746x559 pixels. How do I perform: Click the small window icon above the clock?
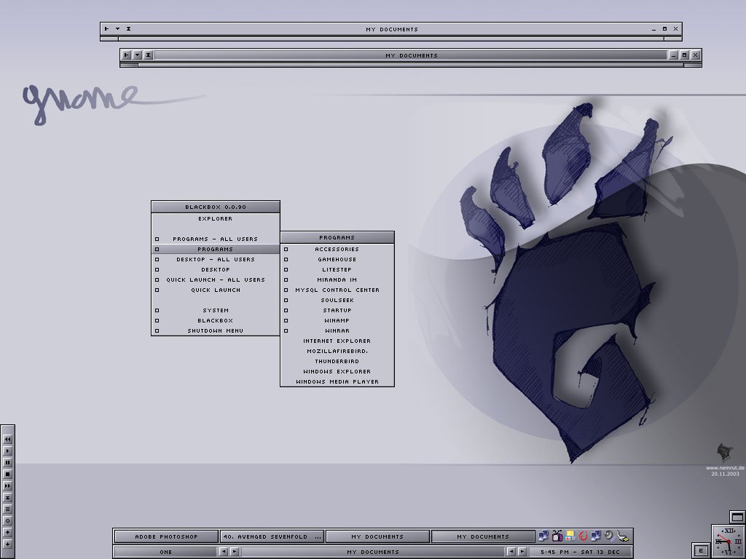(x=737, y=518)
